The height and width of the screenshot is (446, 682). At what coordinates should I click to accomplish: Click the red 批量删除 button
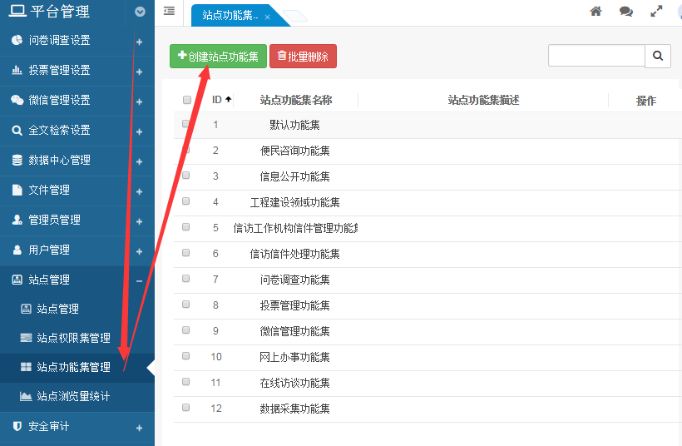pyautogui.click(x=303, y=57)
